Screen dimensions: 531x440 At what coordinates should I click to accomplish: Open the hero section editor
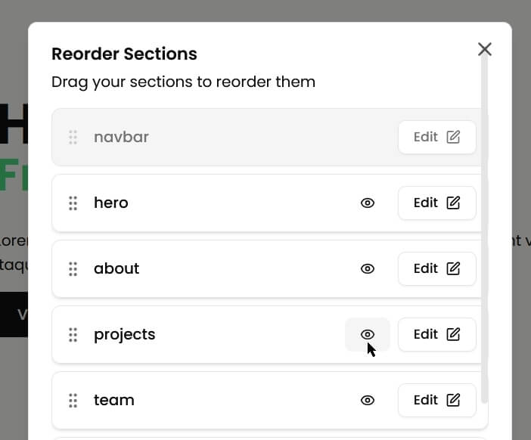pyautogui.click(x=437, y=203)
